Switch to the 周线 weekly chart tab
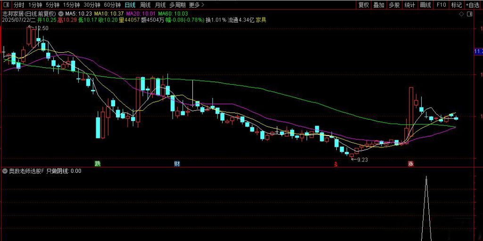The height and width of the screenshot is (241, 483). pos(145,5)
